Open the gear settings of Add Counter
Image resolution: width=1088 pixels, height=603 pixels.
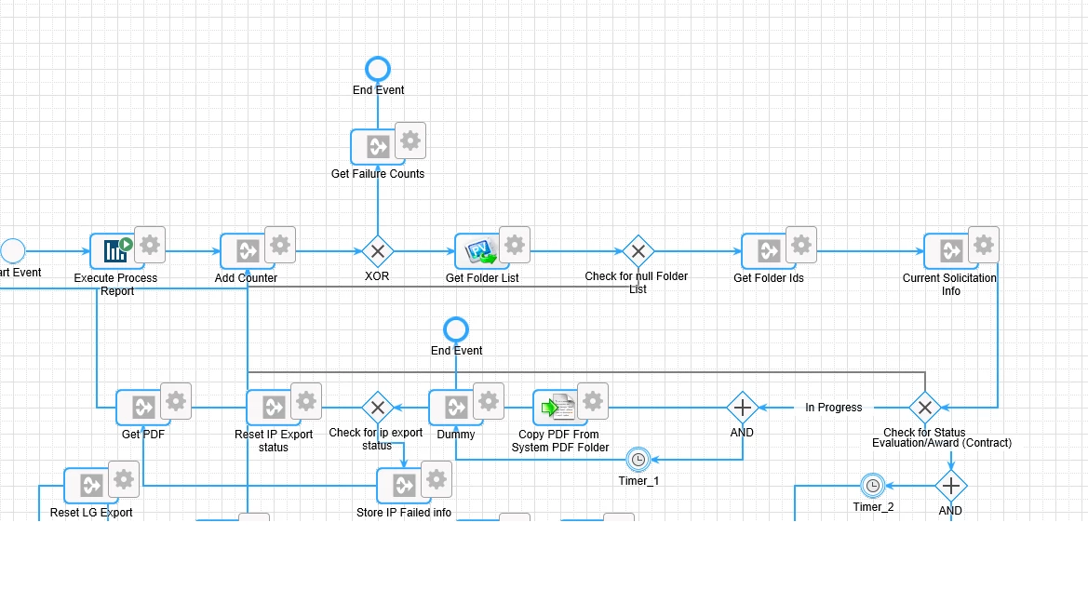[x=280, y=245]
